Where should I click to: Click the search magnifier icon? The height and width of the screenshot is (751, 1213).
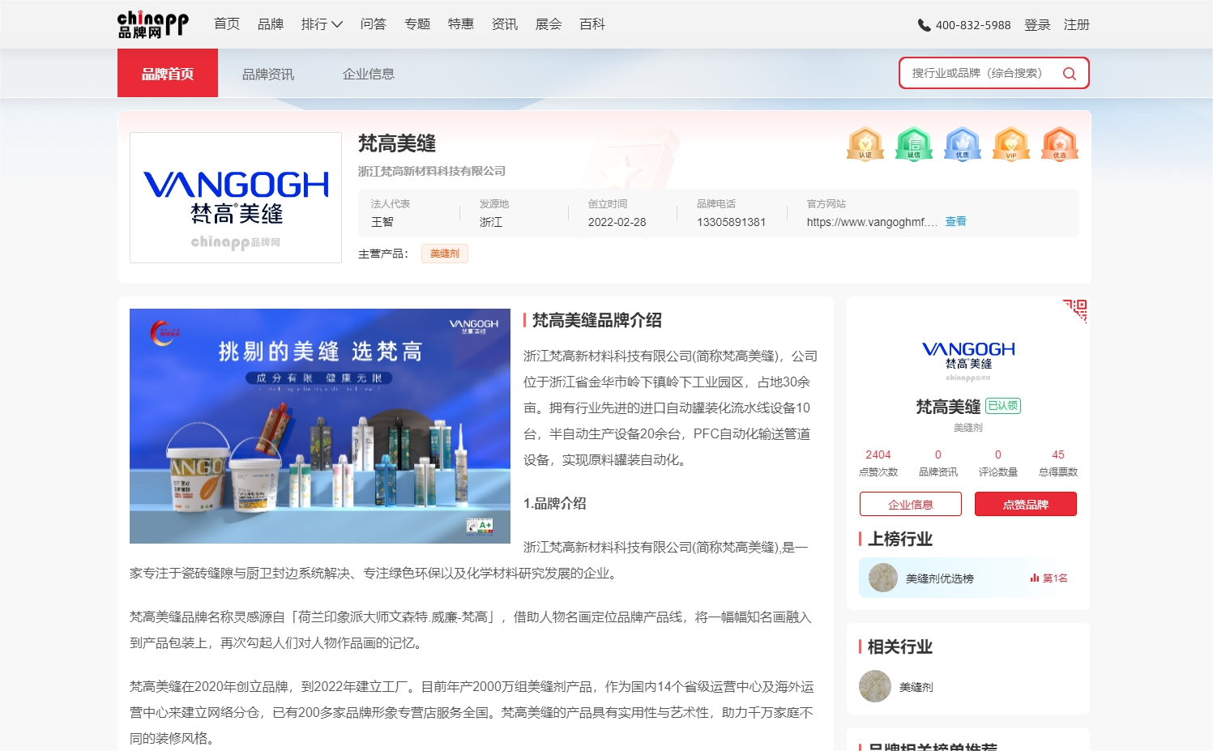pos(1069,74)
